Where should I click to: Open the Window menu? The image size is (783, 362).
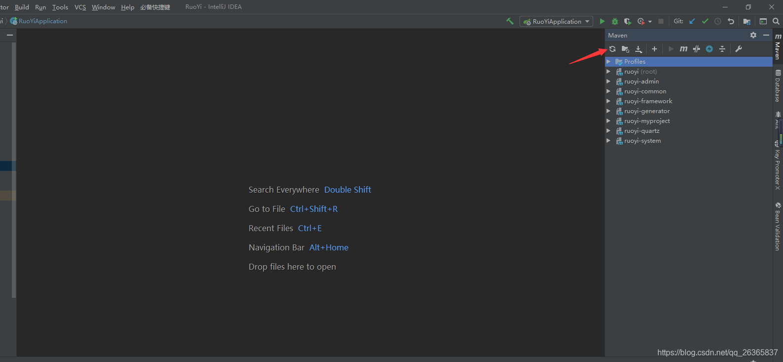[103, 7]
